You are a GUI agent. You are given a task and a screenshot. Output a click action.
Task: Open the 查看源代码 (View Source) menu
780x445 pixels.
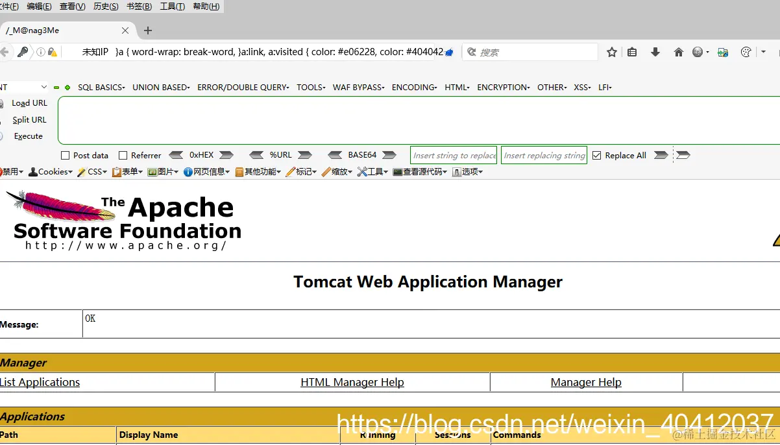coord(420,172)
